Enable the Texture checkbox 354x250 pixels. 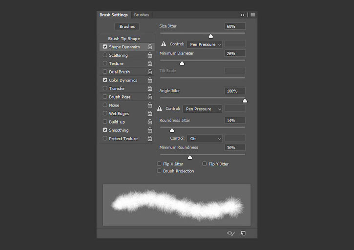pyautogui.click(x=105, y=63)
